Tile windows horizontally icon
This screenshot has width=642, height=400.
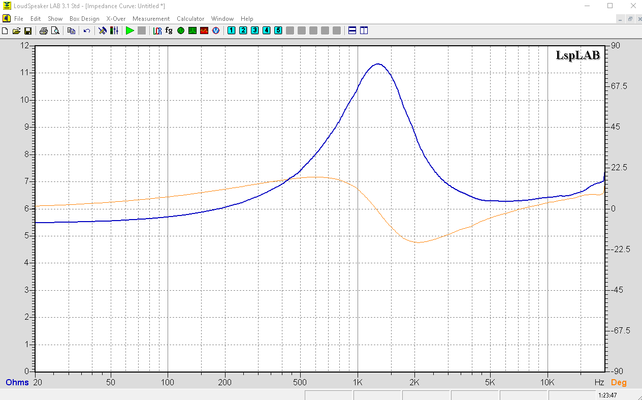pyautogui.click(x=352, y=30)
